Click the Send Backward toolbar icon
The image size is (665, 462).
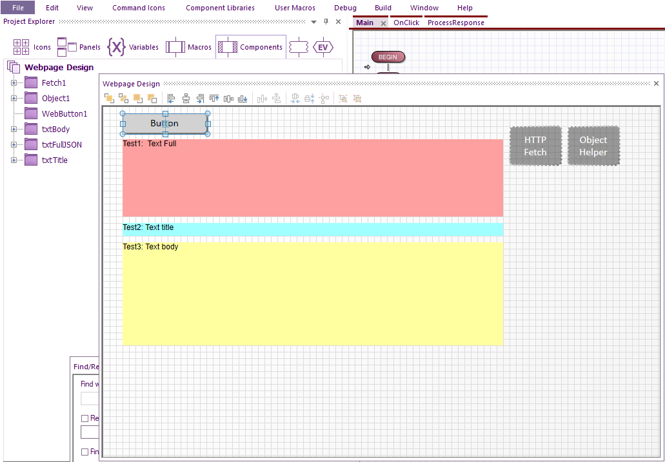click(152, 99)
